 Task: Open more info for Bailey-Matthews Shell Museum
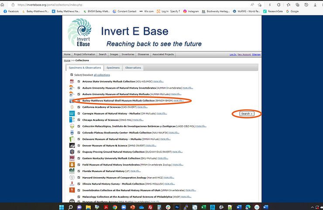tap(179, 100)
